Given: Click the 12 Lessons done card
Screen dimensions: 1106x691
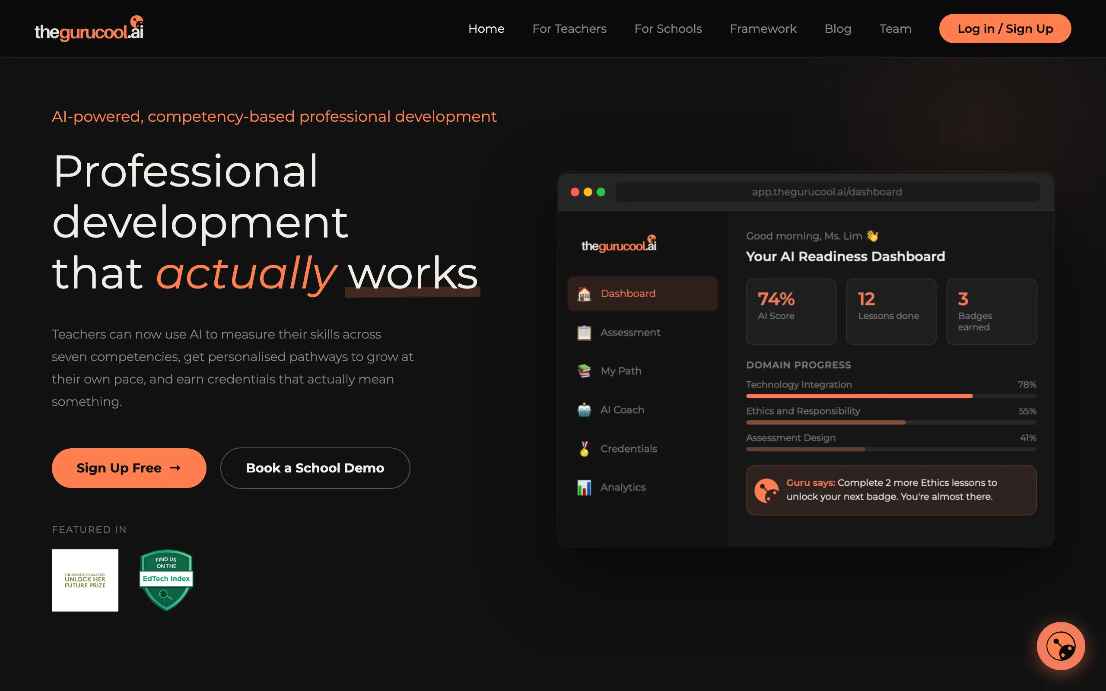Looking at the screenshot, I should coord(891,311).
